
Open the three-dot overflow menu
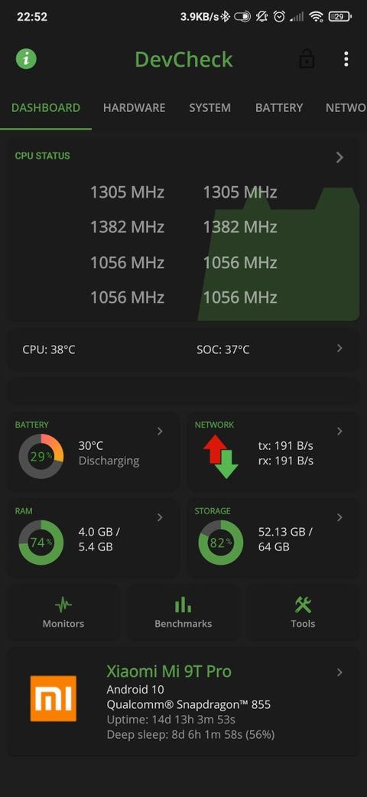pos(346,59)
